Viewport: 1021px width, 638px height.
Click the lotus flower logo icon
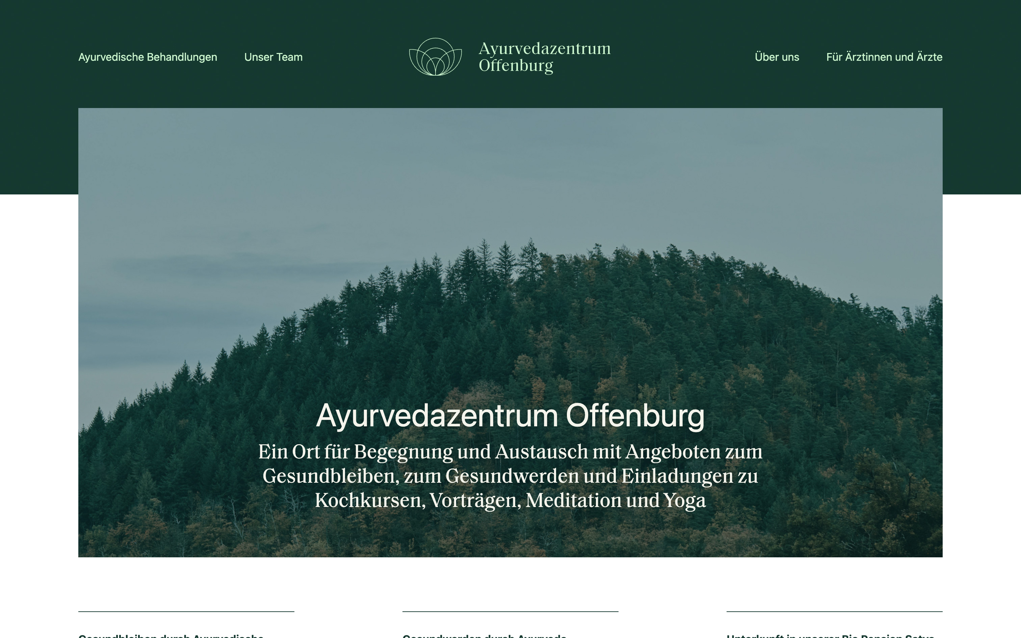[436, 57]
